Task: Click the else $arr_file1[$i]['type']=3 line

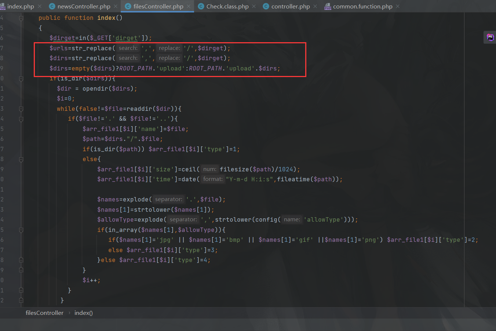Action: point(163,250)
